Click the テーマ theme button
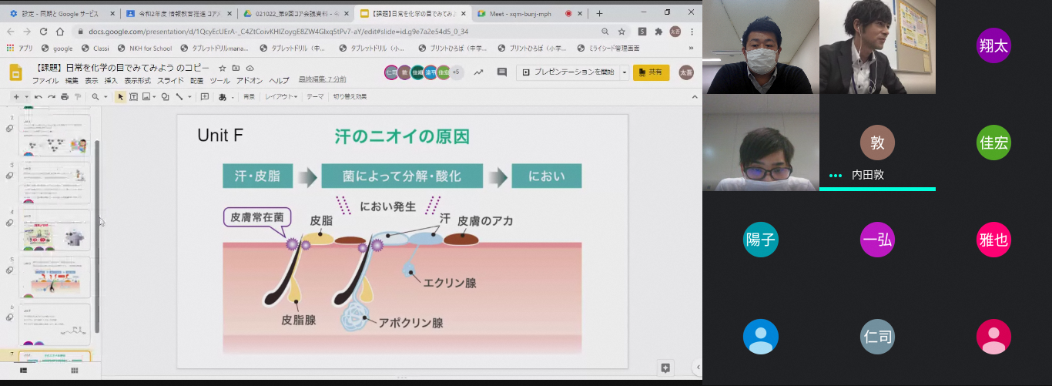The height and width of the screenshot is (386, 1052). [315, 97]
